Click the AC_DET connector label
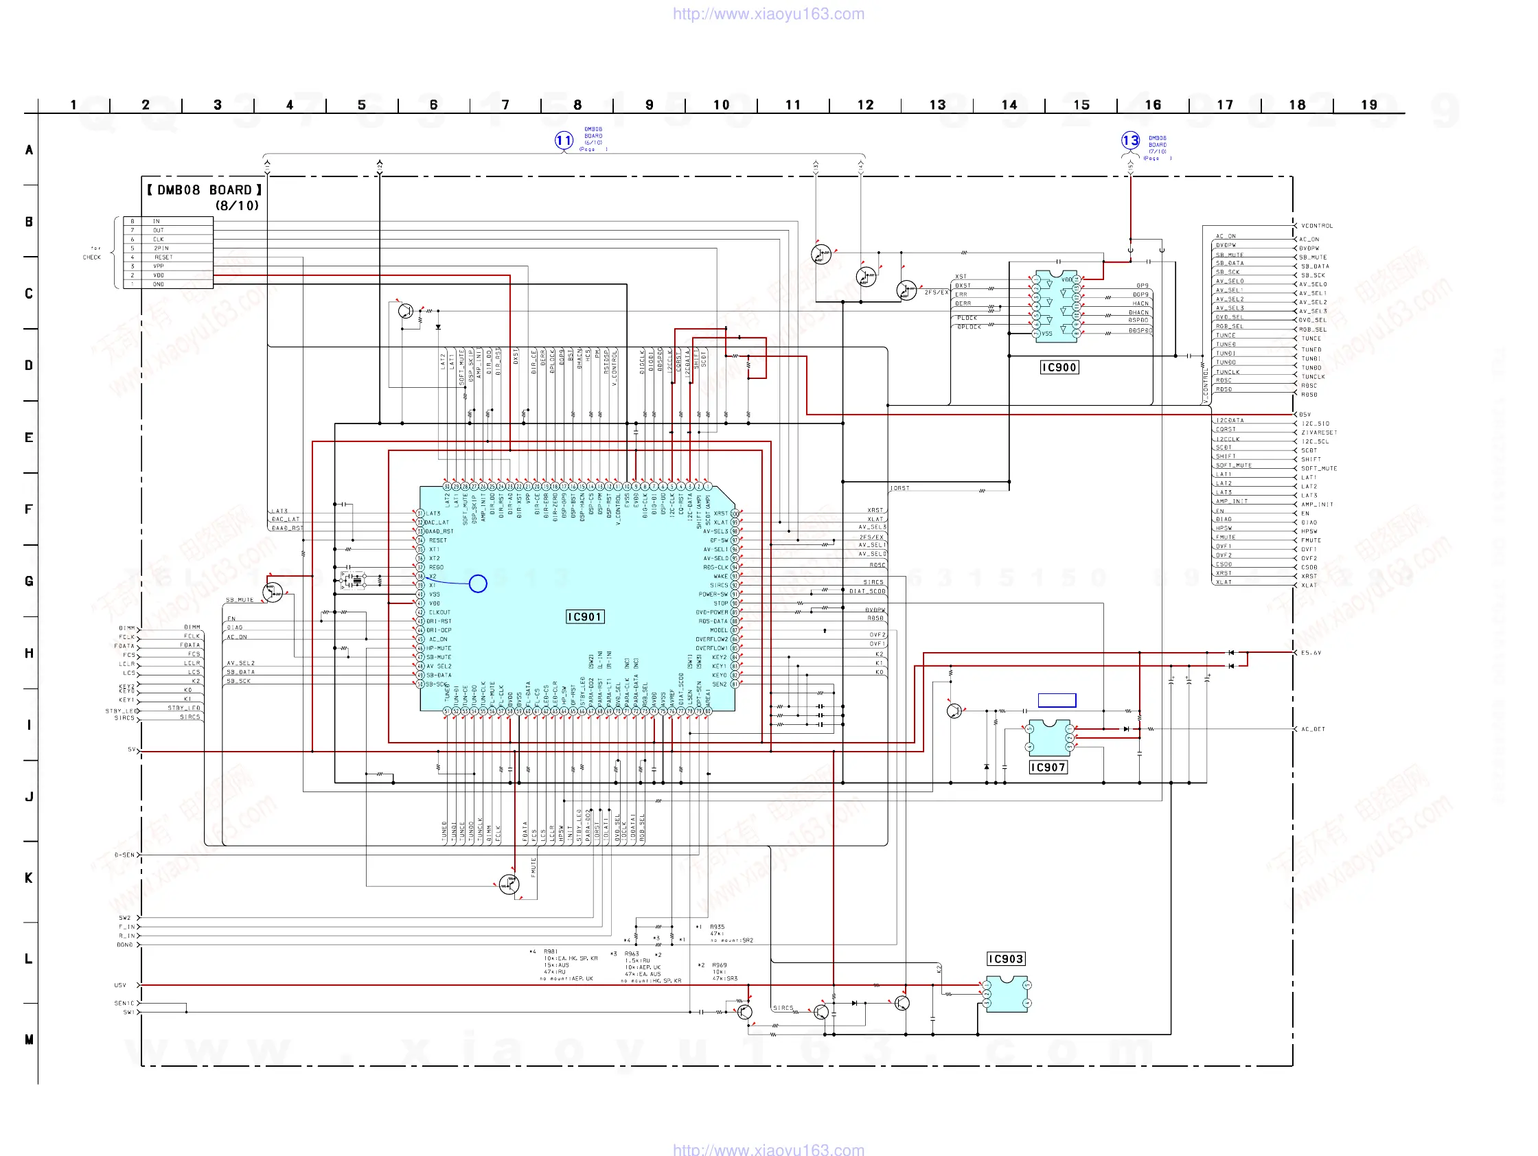 [x=1313, y=729]
